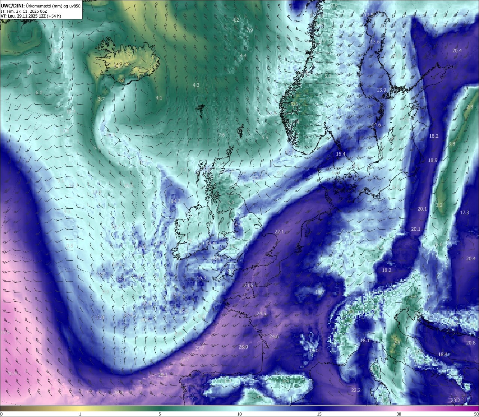Click the 15 tick on the color scale
Screen dimensions: 479x417
[x=319, y=414]
